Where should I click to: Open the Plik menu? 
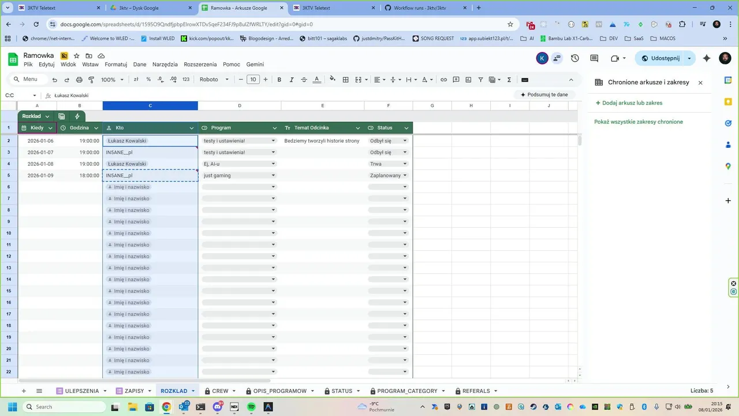[x=28, y=65]
